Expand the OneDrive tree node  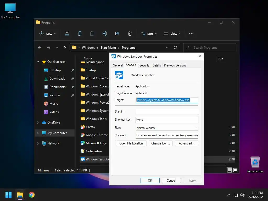[x=38, y=122]
